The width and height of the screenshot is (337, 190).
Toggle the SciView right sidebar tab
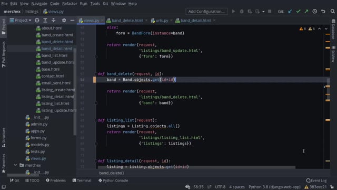point(333,54)
